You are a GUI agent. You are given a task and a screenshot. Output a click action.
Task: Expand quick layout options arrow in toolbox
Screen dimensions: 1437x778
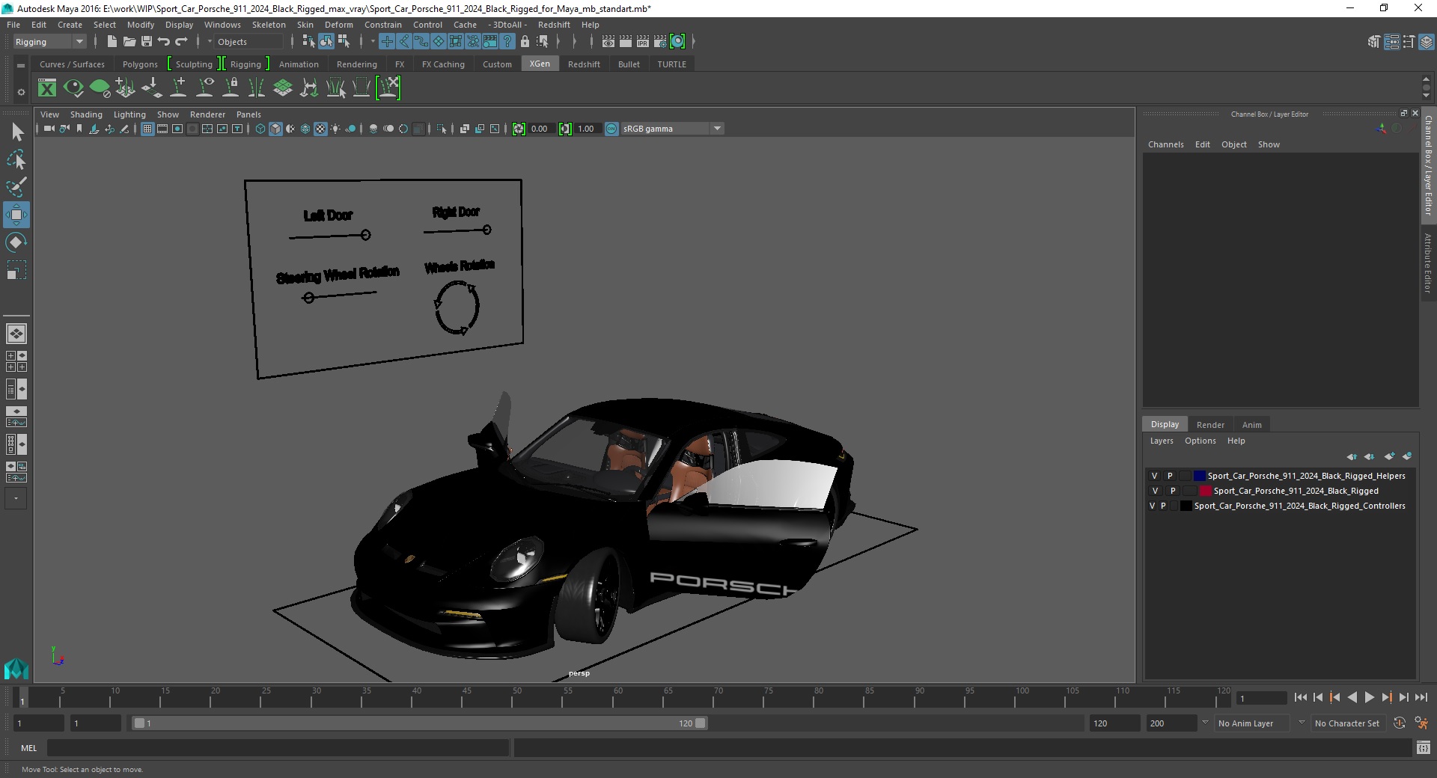coord(16,498)
